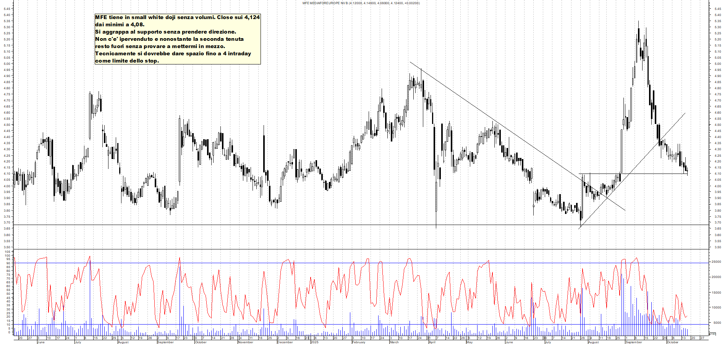This screenshot has width=722, height=344.
Task: Click the 5.45 price label on right axis
Action: tap(717, 9)
